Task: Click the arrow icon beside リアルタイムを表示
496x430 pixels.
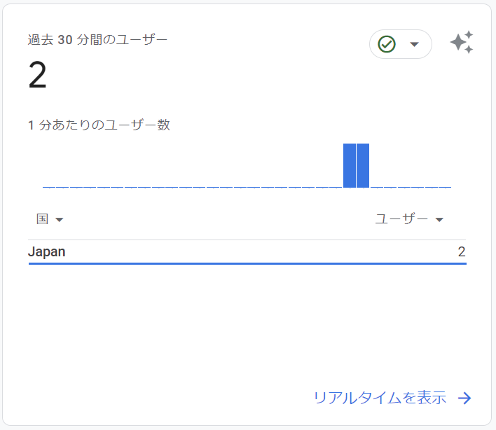Action: tap(464, 398)
